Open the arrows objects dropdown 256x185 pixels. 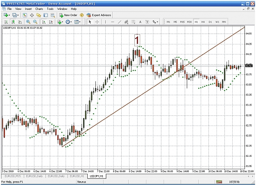(x=155, y=22)
